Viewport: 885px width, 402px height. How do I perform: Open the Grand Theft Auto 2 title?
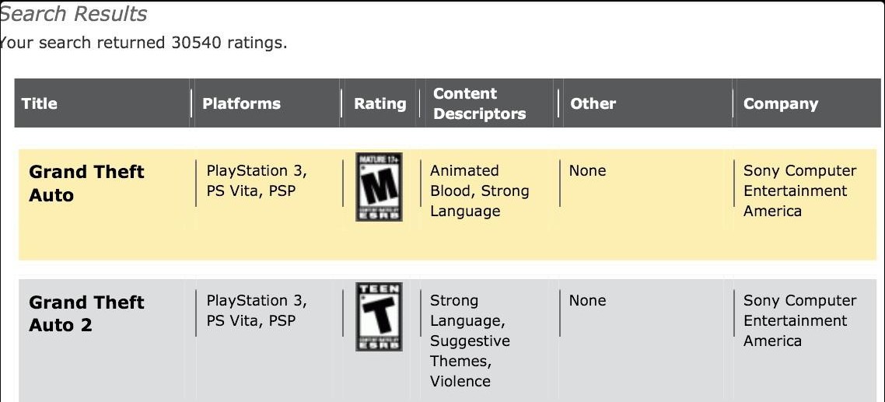[x=86, y=313]
